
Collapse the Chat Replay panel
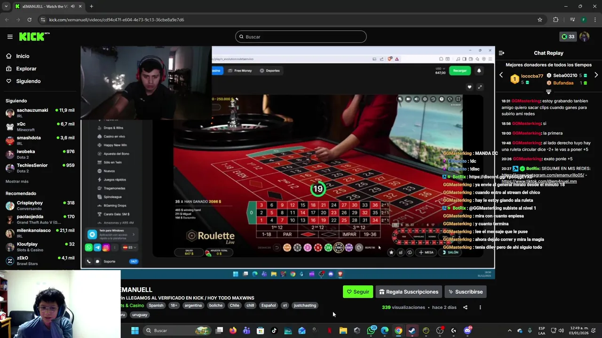click(501, 53)
